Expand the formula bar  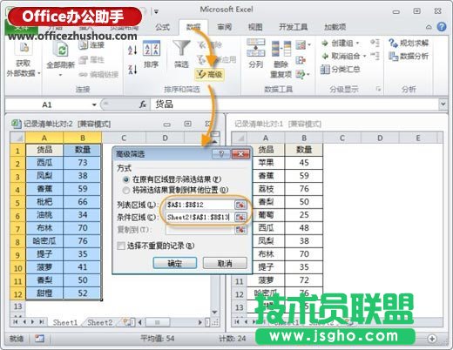443,104
